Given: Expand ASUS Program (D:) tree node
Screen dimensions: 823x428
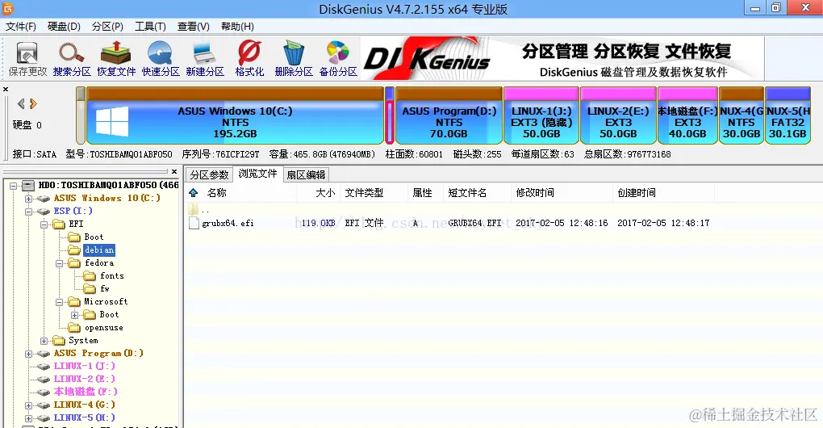Looking at the screenshot, I should [x=29, y=354].
